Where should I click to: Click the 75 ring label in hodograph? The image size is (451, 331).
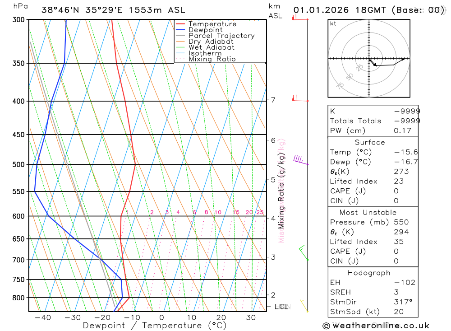[340, 85]
